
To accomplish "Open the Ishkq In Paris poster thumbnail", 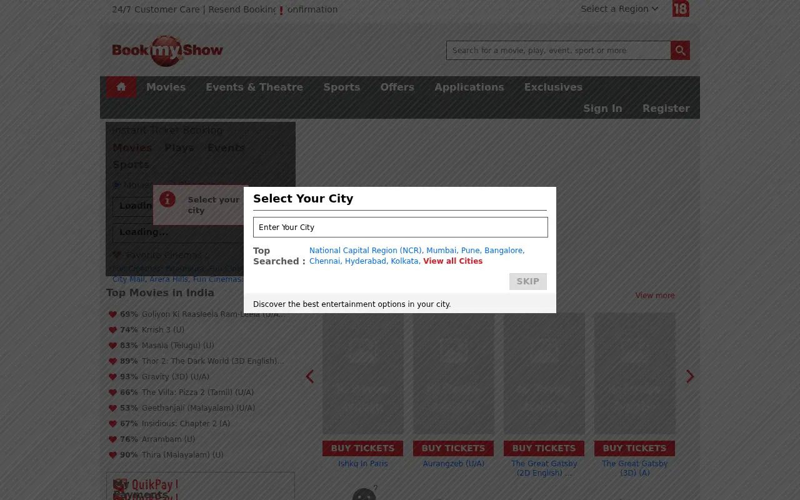I will click(x=363, y=374).
